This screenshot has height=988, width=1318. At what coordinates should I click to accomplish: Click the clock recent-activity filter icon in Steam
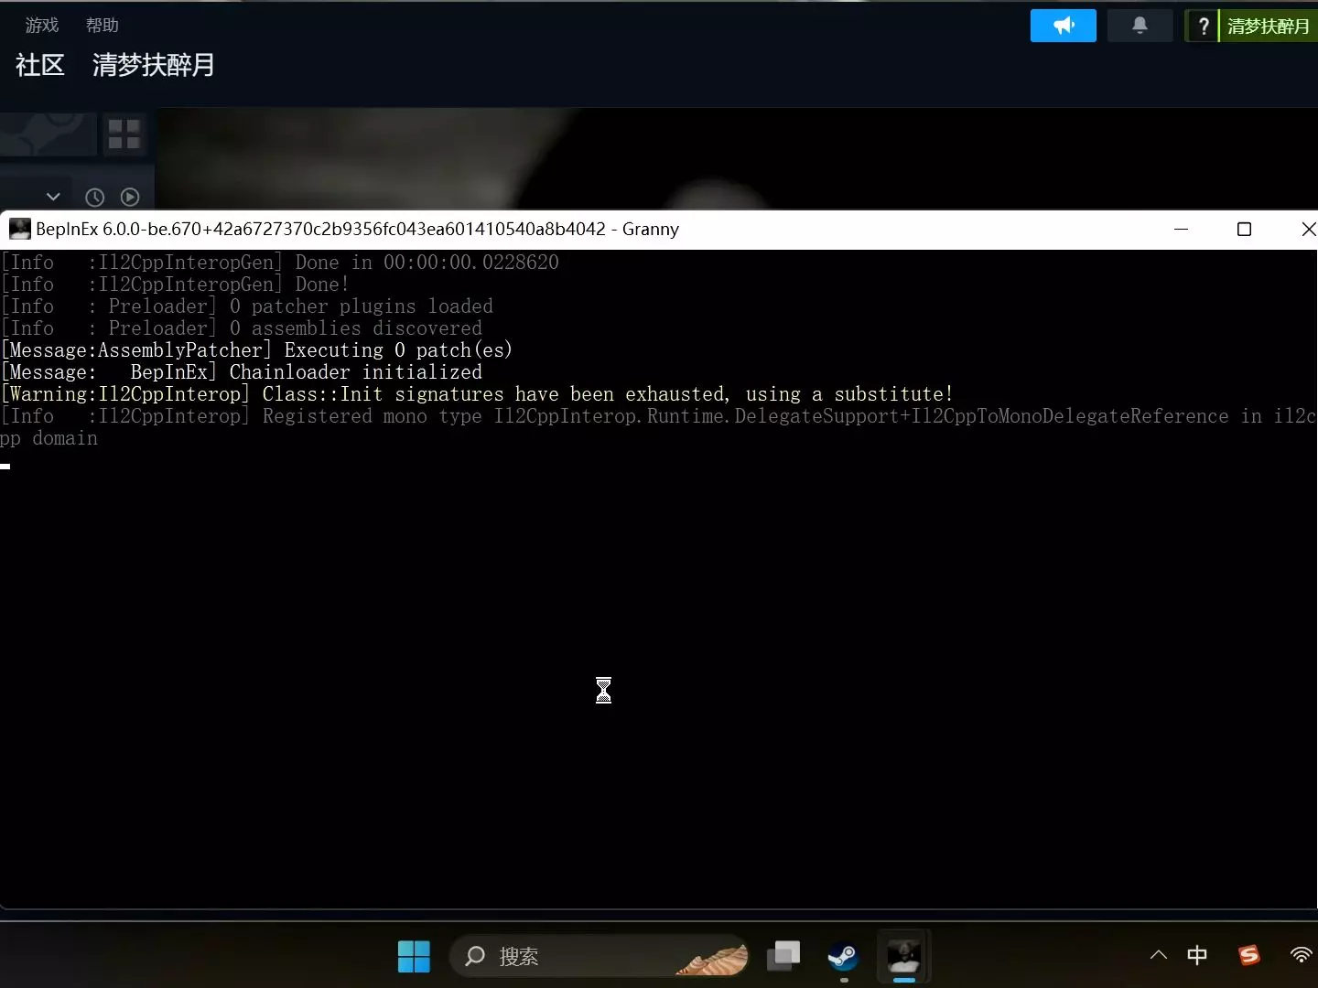pos(95,197)
